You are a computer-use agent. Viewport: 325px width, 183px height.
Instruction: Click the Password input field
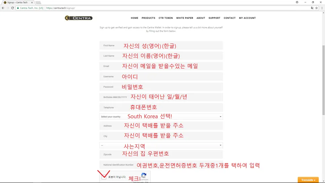pos(161,87)
